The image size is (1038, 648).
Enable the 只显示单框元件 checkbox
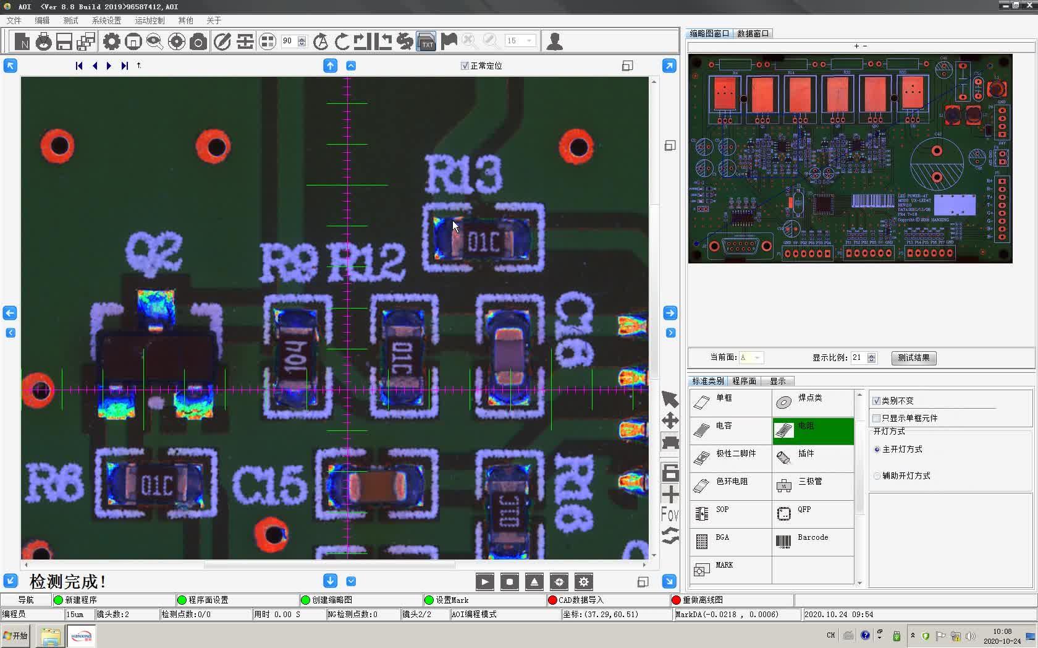point(876,418)
